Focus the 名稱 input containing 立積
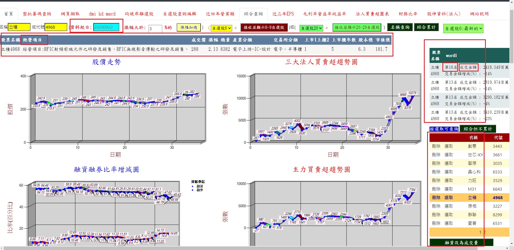Image resolution: width=514 pixels, height=250 pixels. tap(19, 27)
